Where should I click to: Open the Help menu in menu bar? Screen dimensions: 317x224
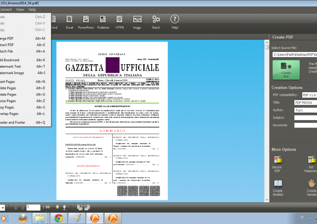32,9
